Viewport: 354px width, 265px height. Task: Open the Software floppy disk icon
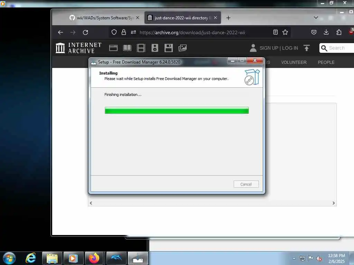(x=169, y=48)
